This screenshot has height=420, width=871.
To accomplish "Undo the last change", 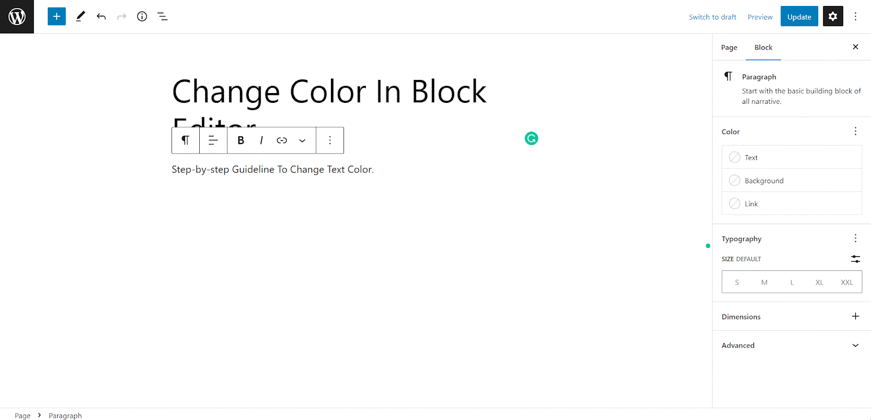I will 101,16.
